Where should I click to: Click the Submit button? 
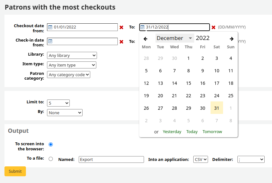[x=15, y=171]
